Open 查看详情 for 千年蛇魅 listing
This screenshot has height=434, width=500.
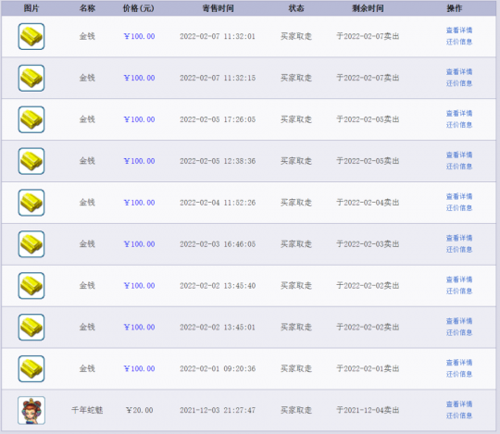[459, 404]
